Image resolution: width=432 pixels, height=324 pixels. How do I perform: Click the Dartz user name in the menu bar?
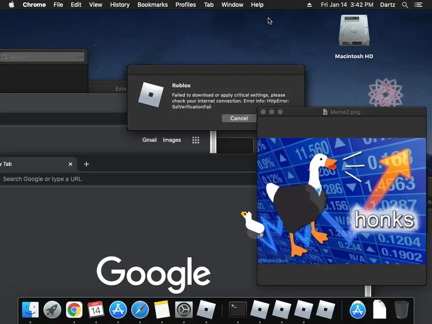coord(388,5)
